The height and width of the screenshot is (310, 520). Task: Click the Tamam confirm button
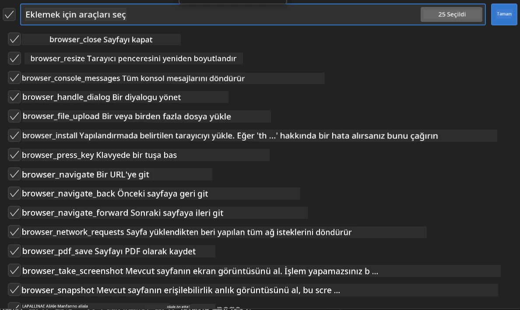point(504,14)
